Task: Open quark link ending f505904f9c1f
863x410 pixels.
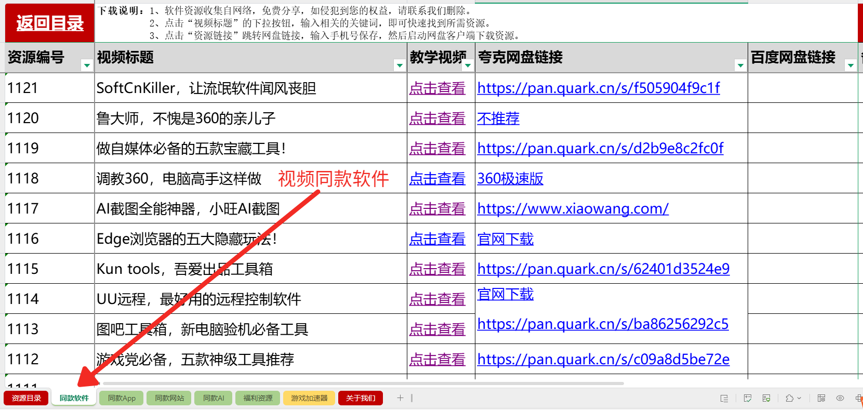Action: point(599,88)
